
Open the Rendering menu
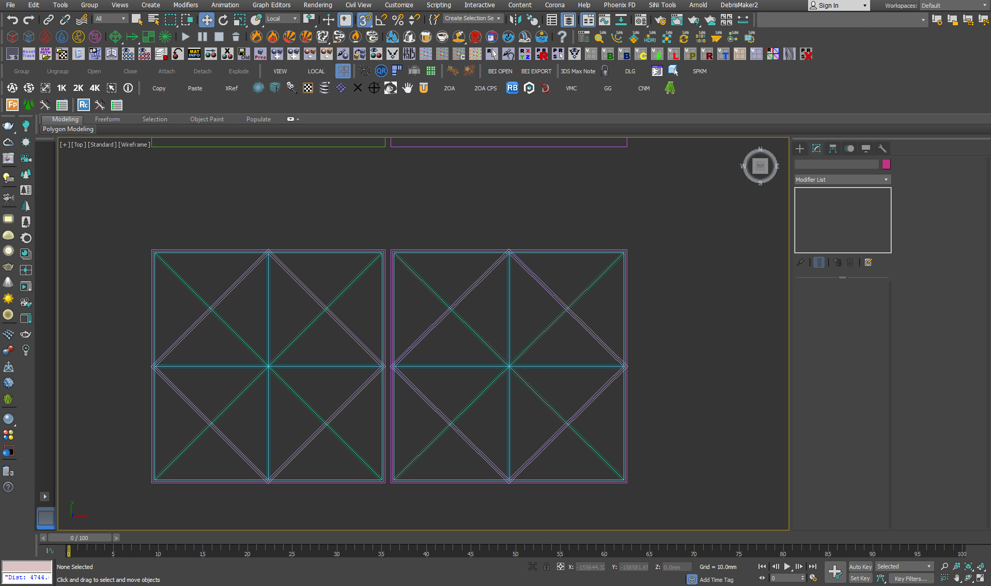coord(317,5)
